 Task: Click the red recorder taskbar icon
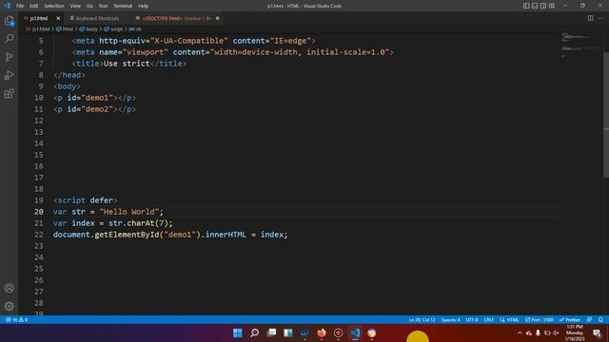coord(338,332)
